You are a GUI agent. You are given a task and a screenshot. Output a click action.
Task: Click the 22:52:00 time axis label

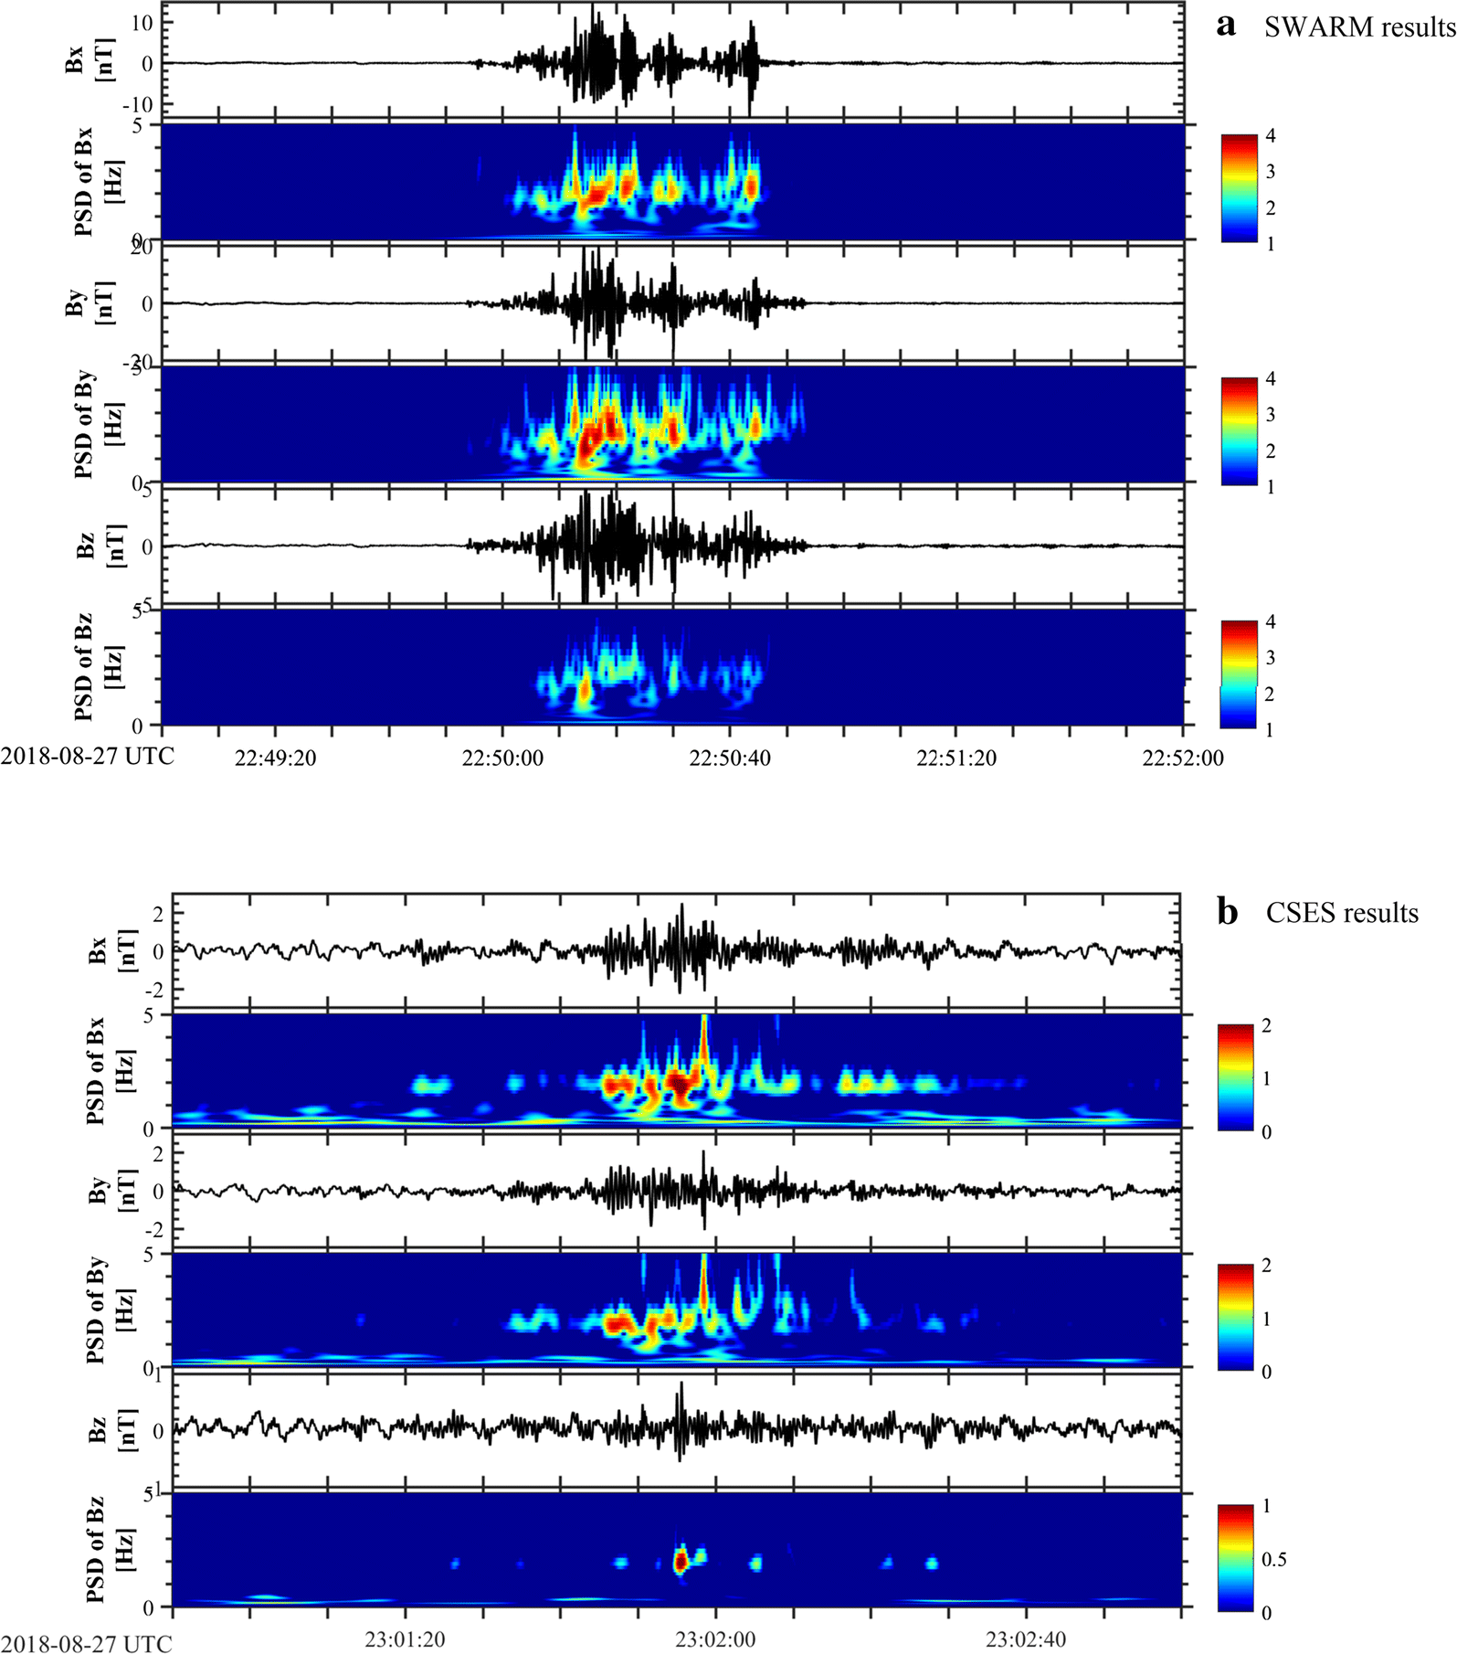coord(1183,758)
